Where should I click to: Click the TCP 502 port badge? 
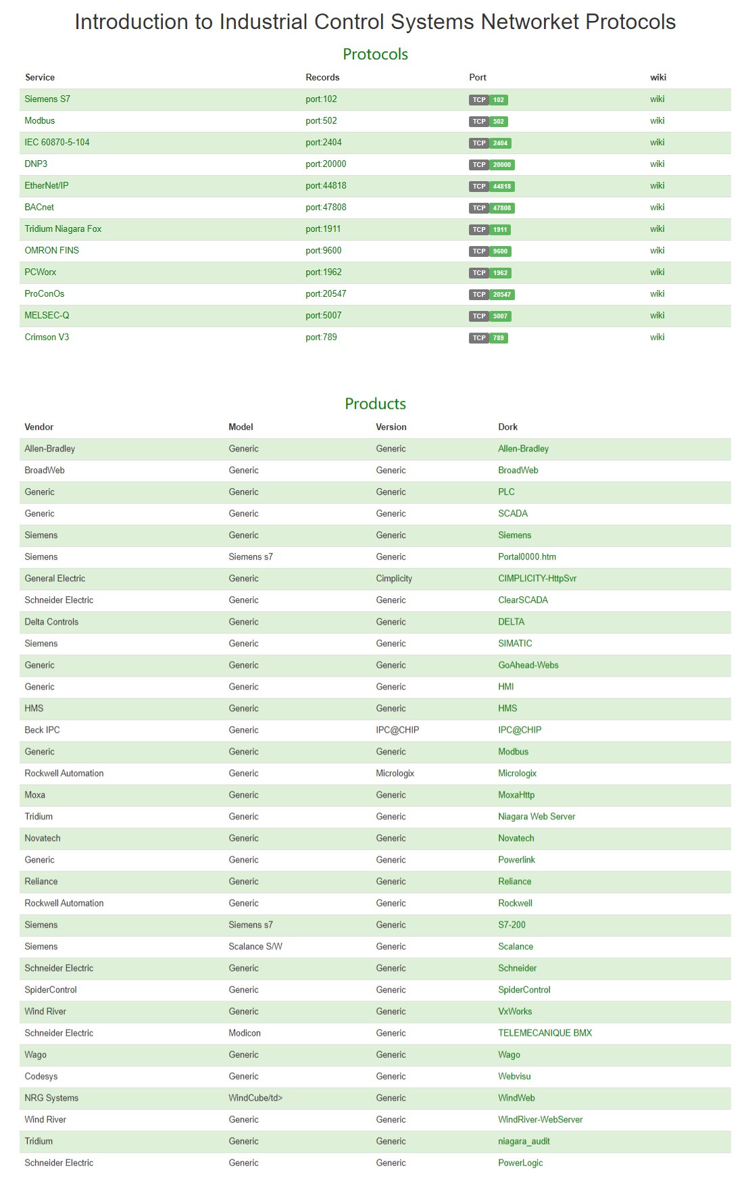tap(489, 122)
